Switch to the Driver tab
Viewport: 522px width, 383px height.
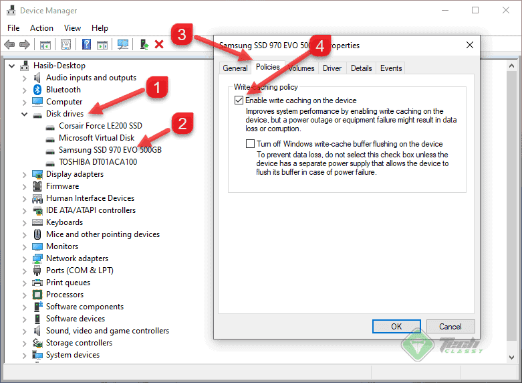(332, 68)
